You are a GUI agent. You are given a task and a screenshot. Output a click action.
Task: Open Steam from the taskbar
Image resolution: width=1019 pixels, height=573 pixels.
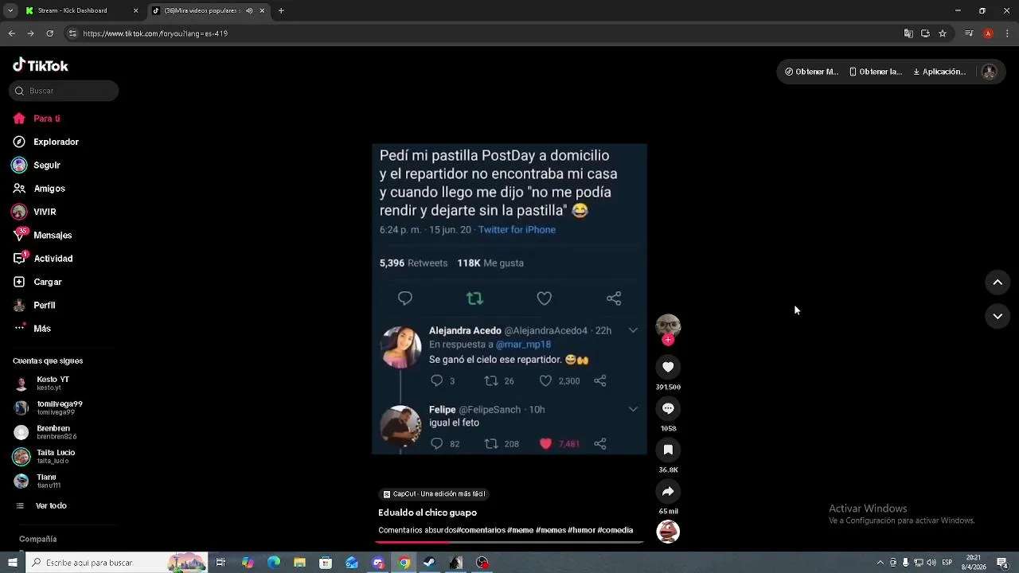pos(429,563)
